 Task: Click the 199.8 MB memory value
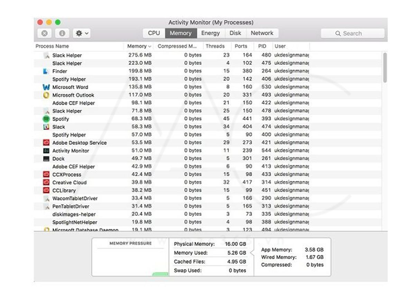tap(140, 71)
